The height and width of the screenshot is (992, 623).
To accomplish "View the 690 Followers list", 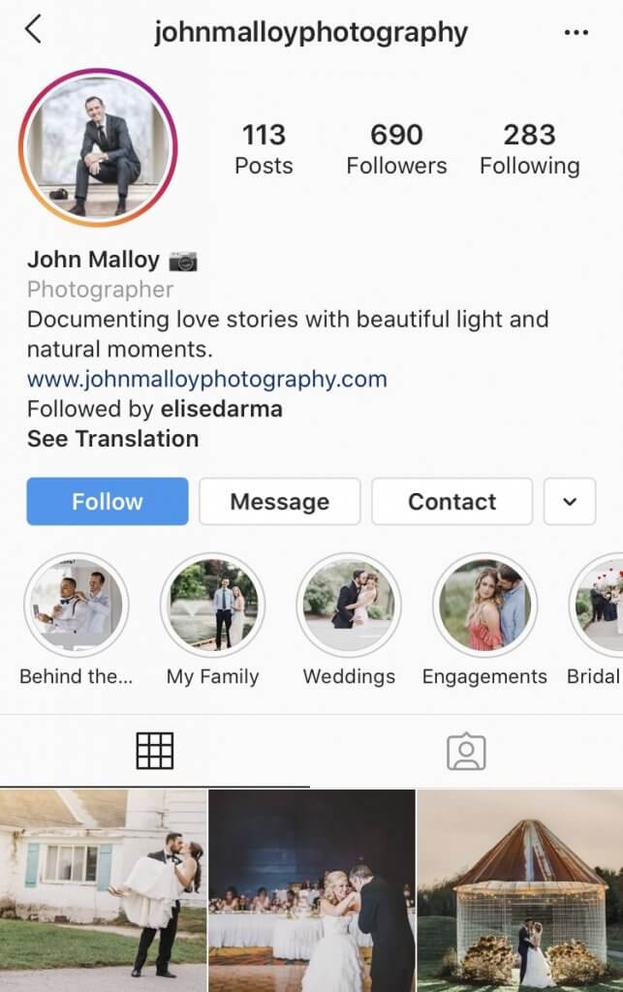I will pyautogui.click(x=396, y=149).
